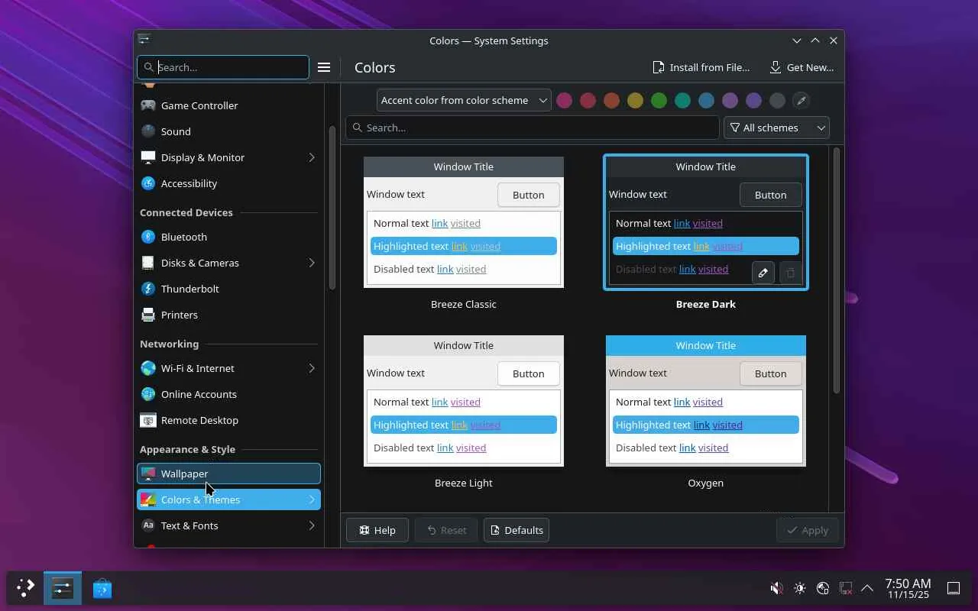Select the Accessibility icon in the sidebar
This screenshot has height=611, width=978.
[148, 183]
